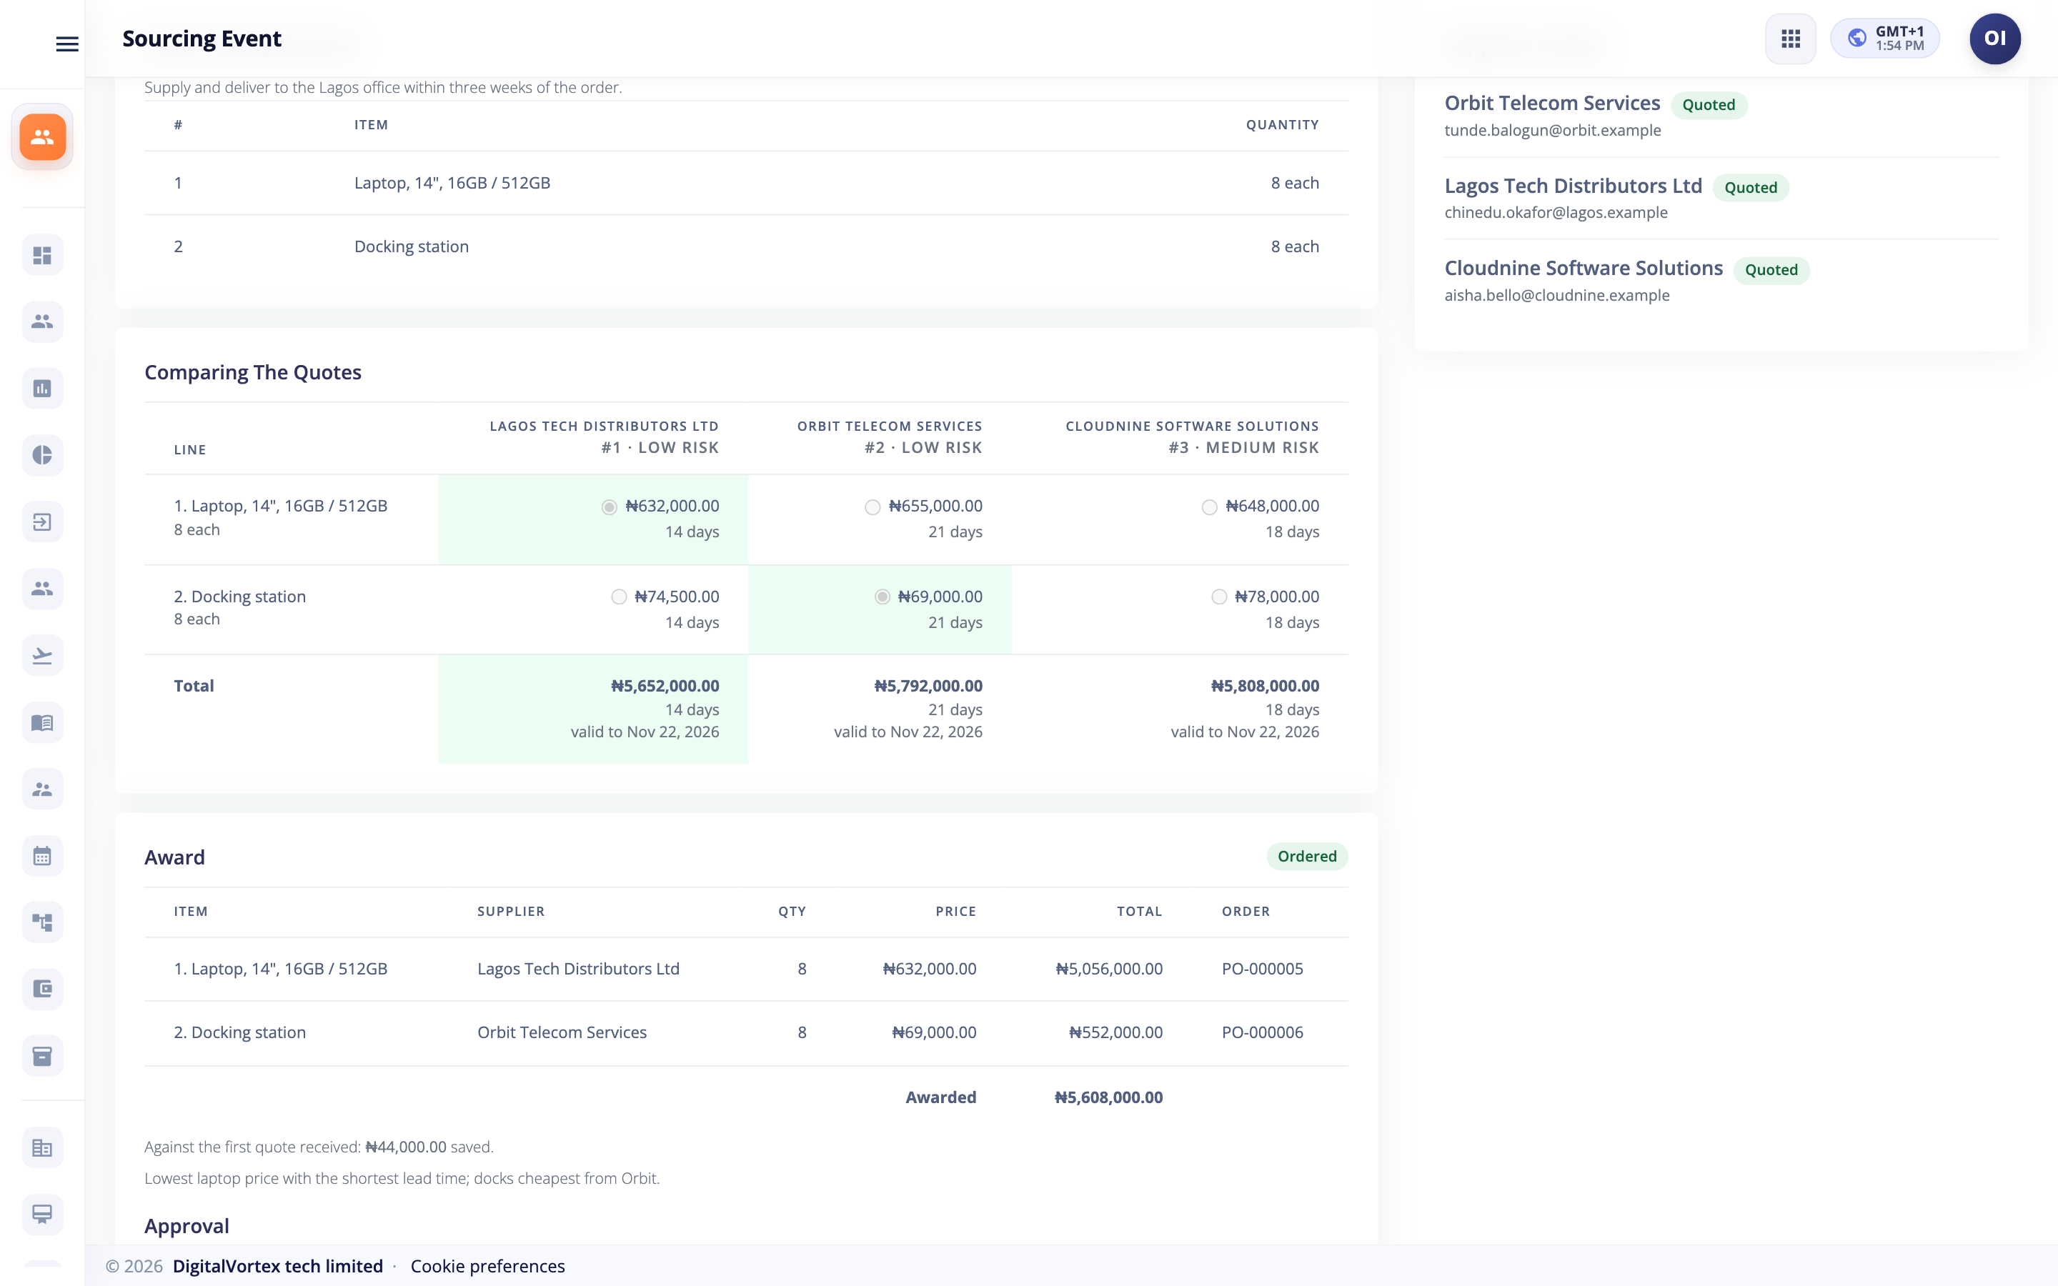Click Quoted badge beside Orbit Telecom Services
Screen dimensions: 2058x1286
point(1709,104)
